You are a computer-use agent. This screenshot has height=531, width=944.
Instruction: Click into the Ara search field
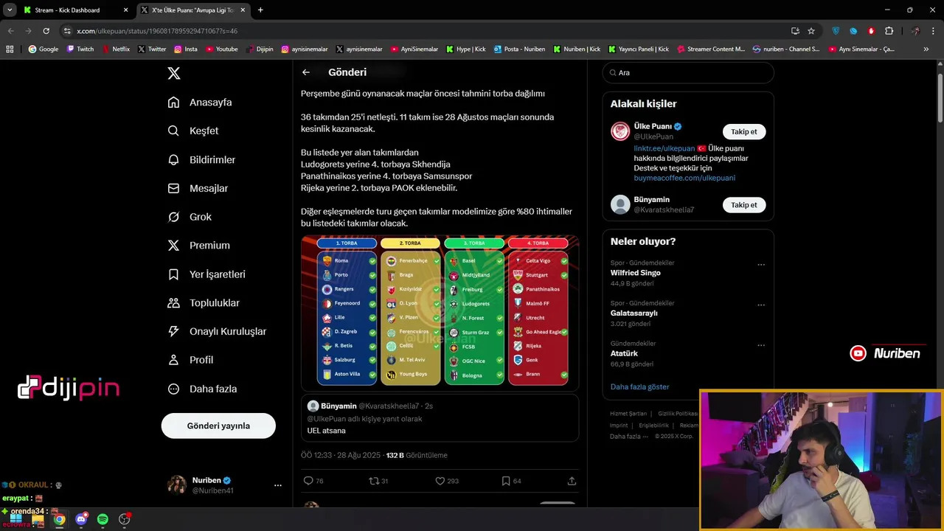(x=688, y=73)
